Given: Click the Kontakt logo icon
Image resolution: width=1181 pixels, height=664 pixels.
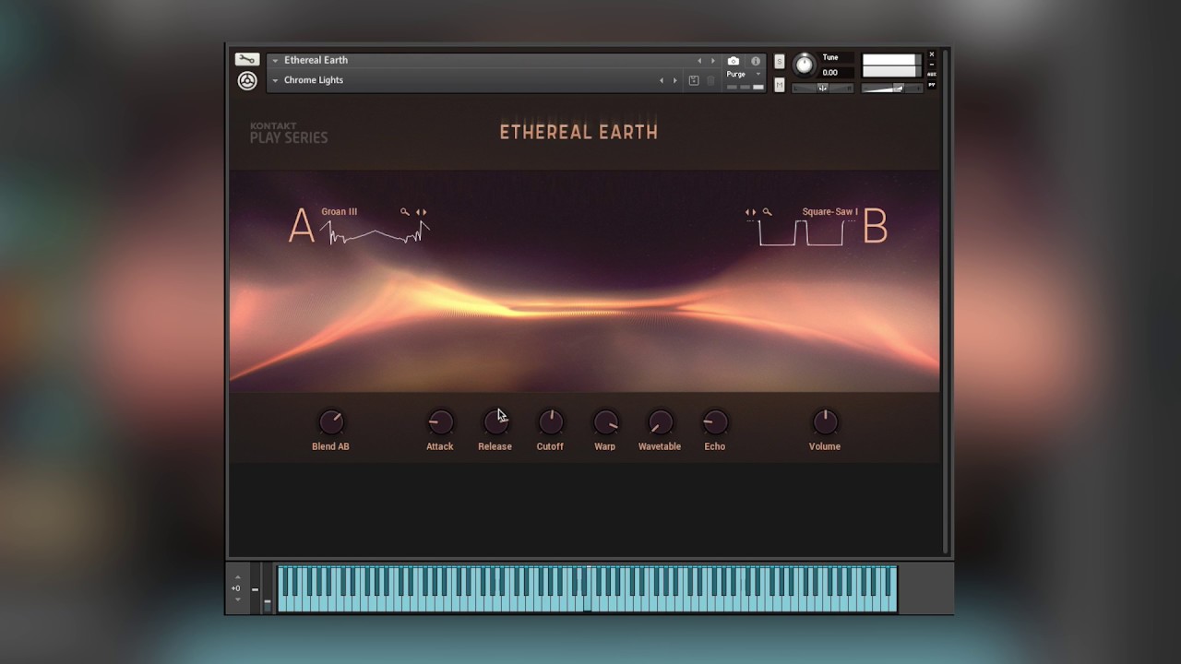Looking at the screenshot, I should tap(246, 81).
